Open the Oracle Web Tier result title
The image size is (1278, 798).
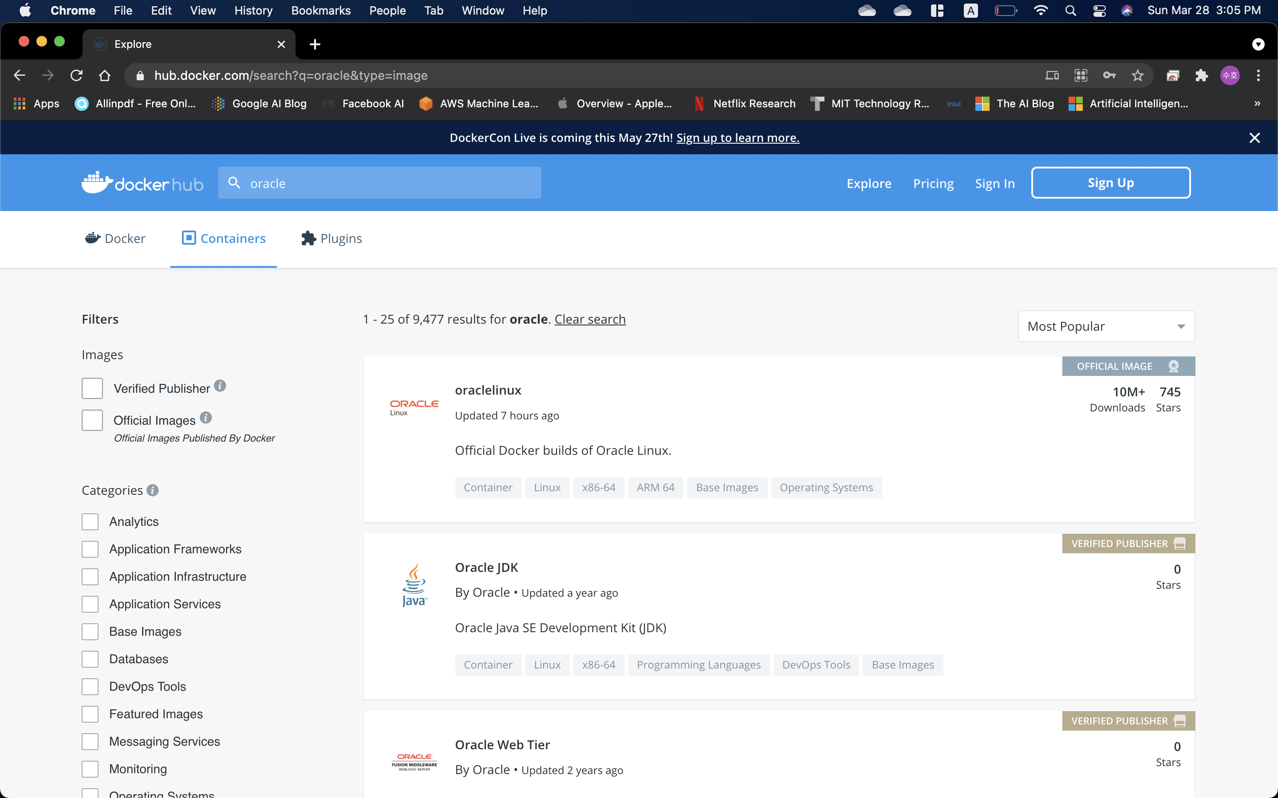point(502,745)
